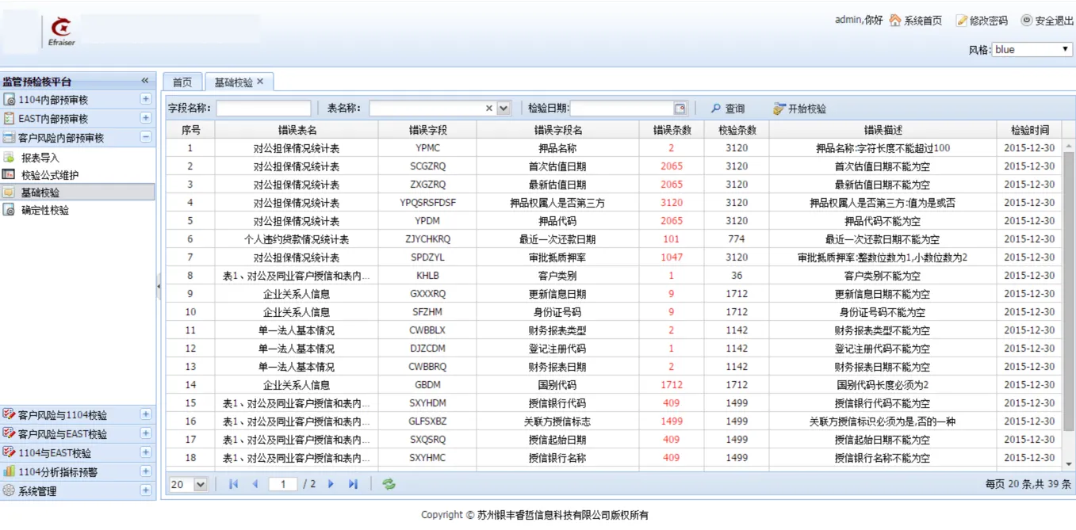
Task: Clear the 表名称 combo box
Action: point(488,109)
